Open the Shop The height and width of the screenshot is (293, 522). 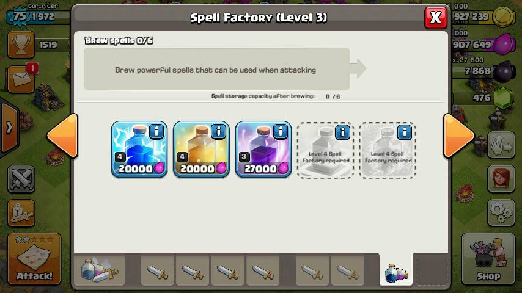[x=488, y=259]
